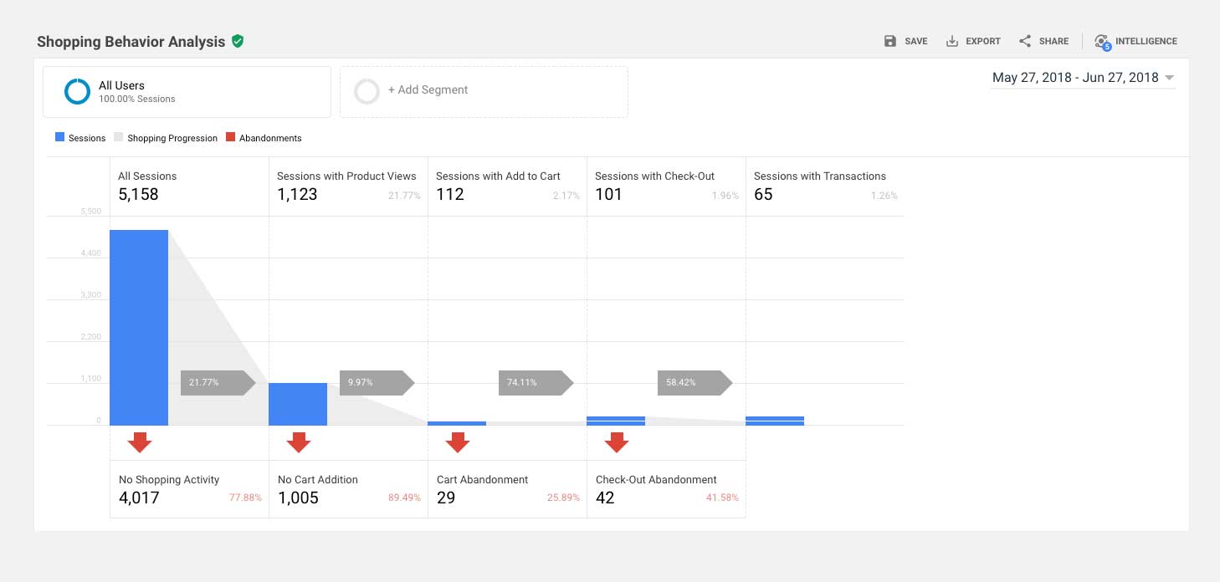Click red arrow above No Shopping Activity

[x=140, y=442]
